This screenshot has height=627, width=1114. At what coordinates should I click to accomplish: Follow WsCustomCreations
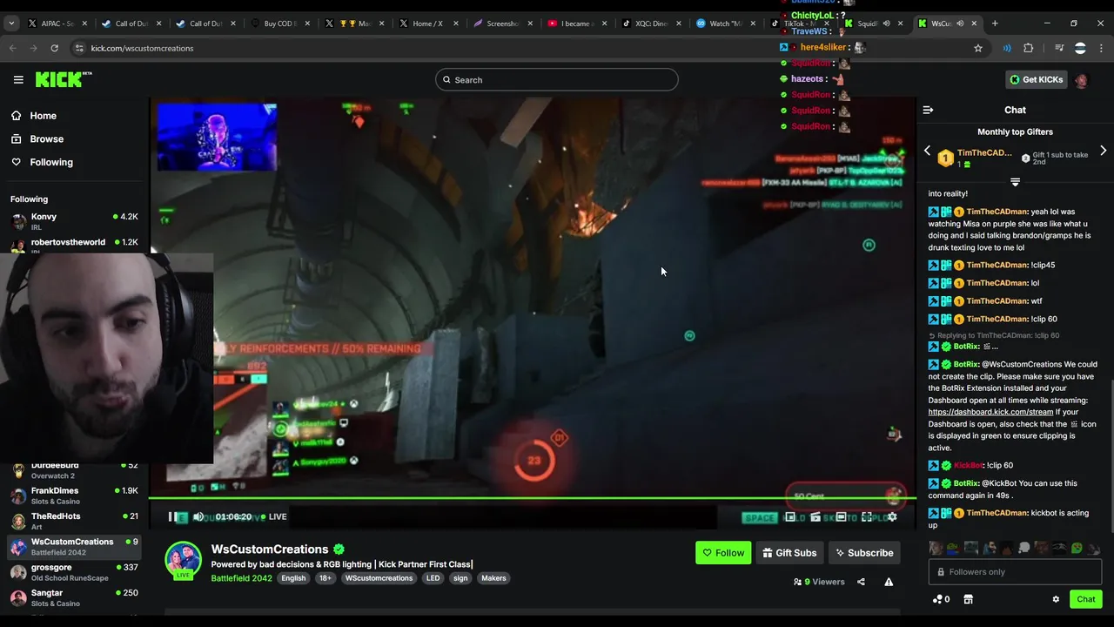[x=723, y=553]
